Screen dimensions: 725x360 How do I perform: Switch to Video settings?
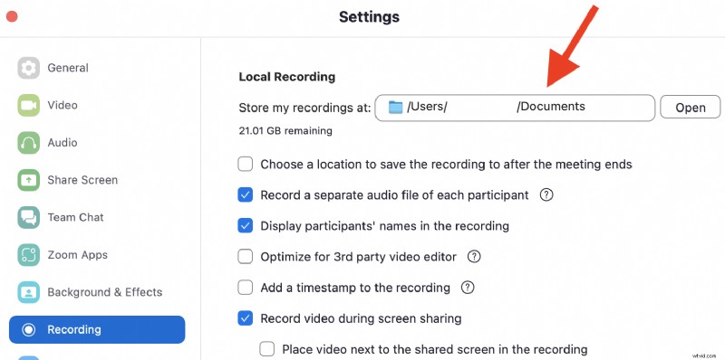(97, 105)
